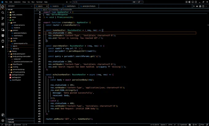Open the Explorer view in activity bar
The width and height of the screenshot is (209, 126).
coord(3,7)
